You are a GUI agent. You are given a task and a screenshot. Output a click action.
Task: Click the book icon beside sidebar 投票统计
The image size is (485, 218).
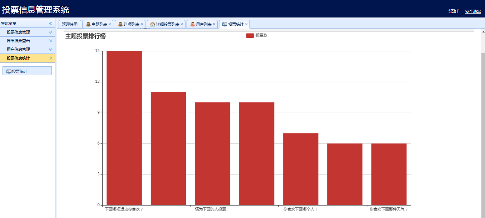(x=9, y=71)
